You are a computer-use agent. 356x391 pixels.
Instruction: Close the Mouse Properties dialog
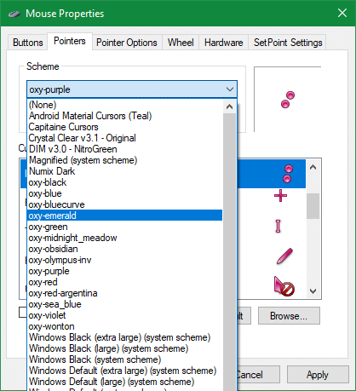[x=342, y=13]
